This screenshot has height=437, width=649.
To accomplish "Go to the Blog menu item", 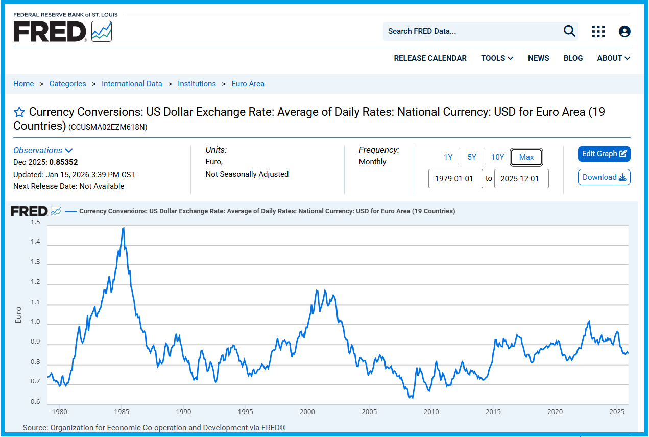I will (x=573, y=58).
